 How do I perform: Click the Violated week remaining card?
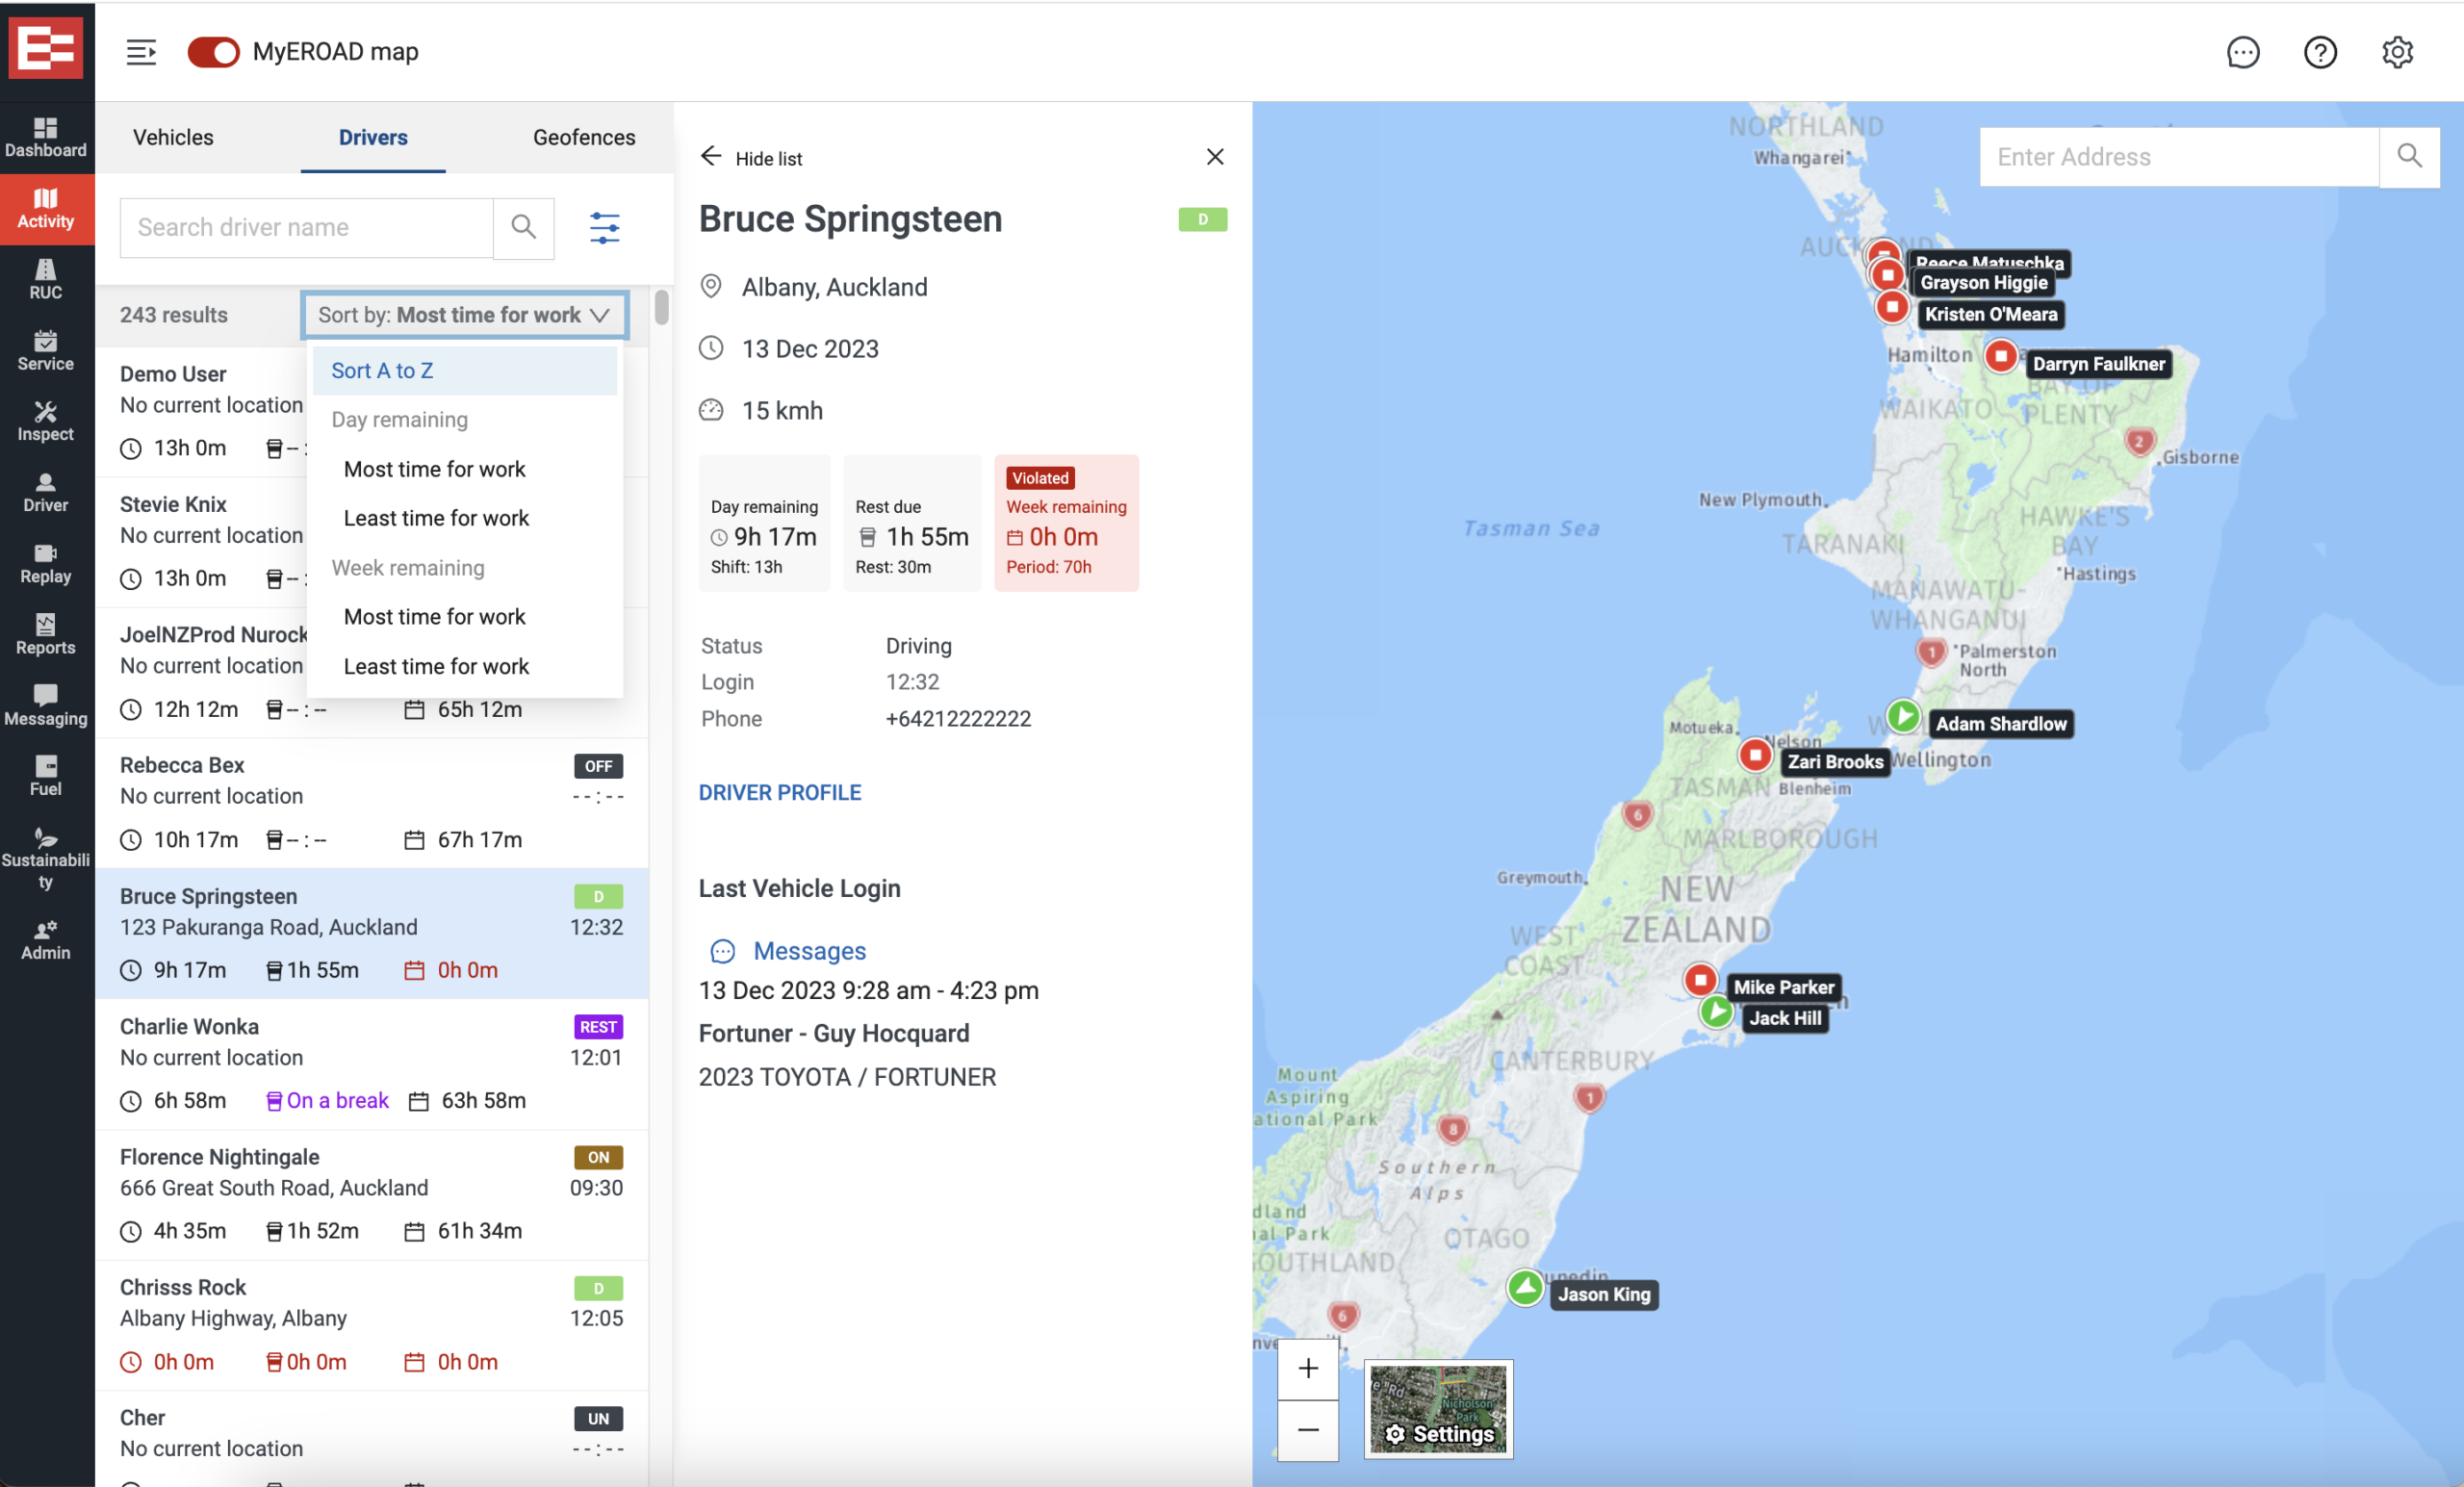(x=1066, y=522)
